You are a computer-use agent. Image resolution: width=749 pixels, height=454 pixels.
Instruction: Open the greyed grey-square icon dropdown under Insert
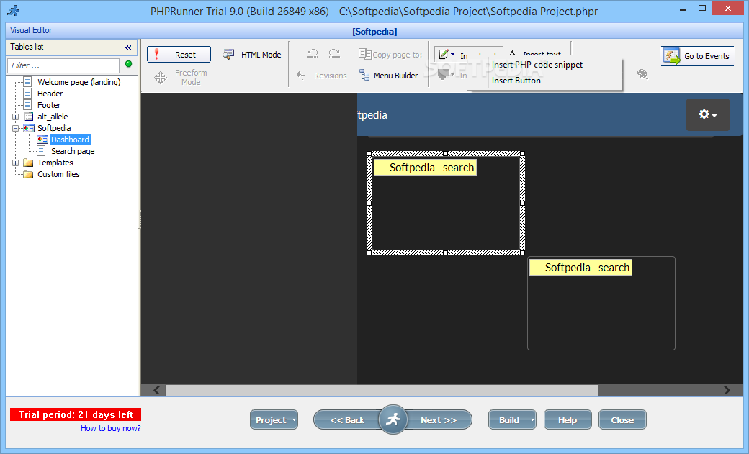tap(446, 75)
